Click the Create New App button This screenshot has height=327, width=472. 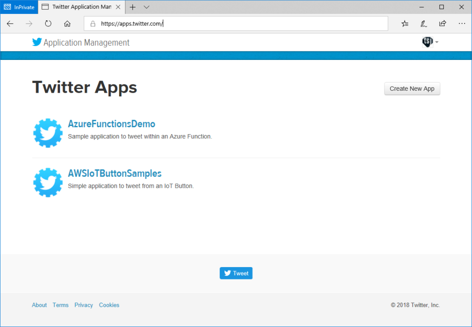pyautogui.click(x=412, y=89)
